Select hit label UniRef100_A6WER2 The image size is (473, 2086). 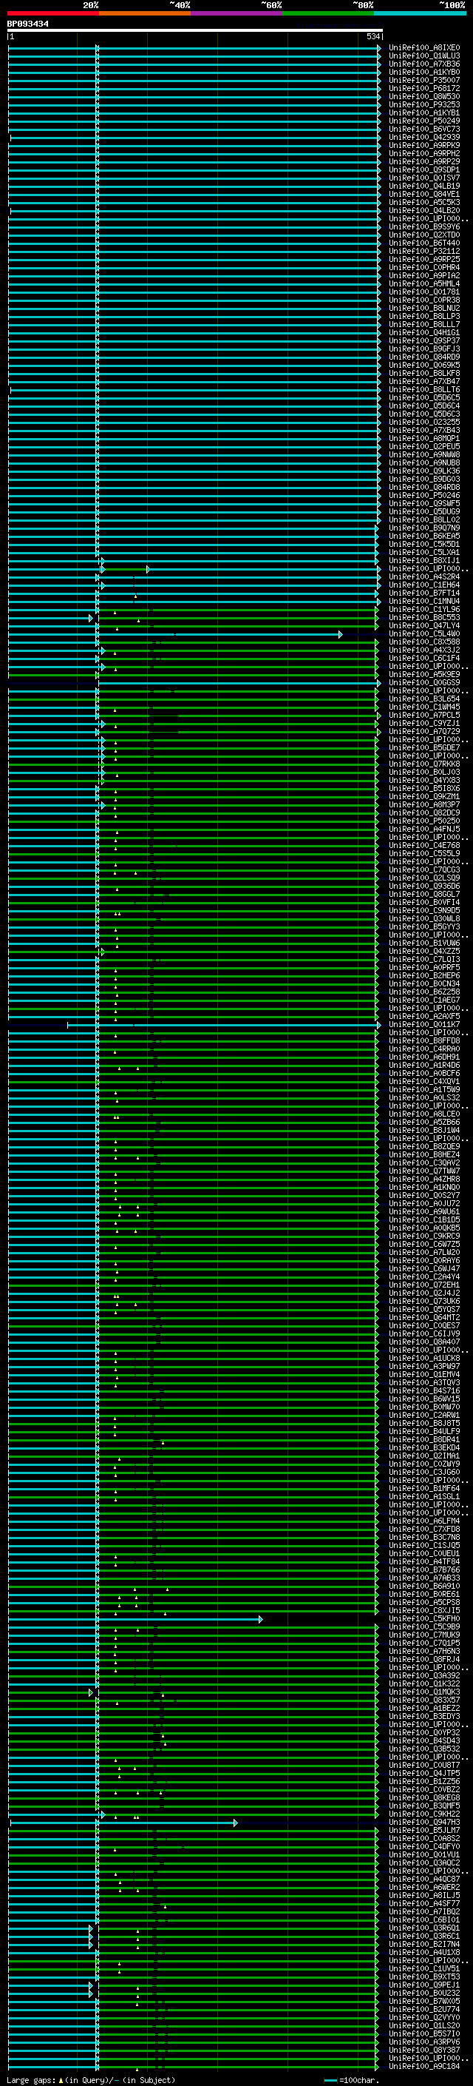(x=424, y=1887)
